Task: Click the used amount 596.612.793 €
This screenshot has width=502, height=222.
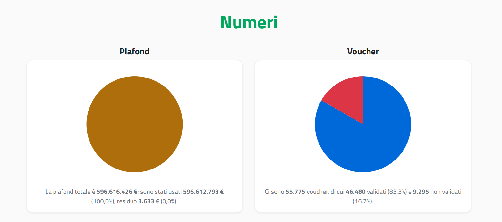Action: click(203, 192)
